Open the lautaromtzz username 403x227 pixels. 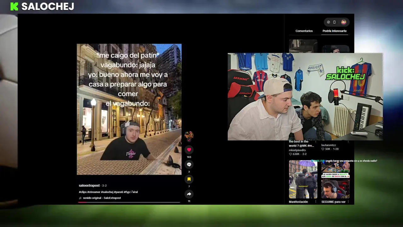328,145
